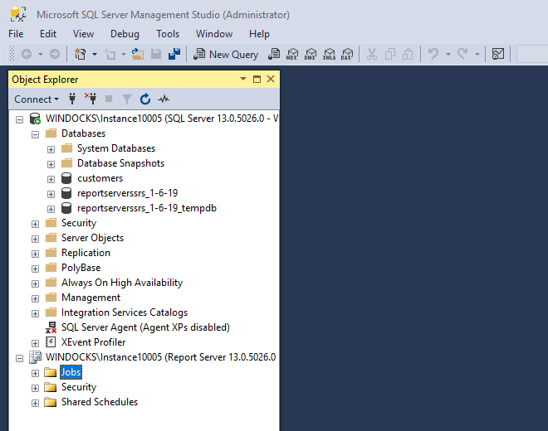Close the Object Explorer panel

click(271, 79)
